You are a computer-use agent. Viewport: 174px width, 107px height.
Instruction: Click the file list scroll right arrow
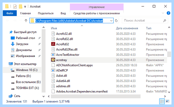pos(165,96)
